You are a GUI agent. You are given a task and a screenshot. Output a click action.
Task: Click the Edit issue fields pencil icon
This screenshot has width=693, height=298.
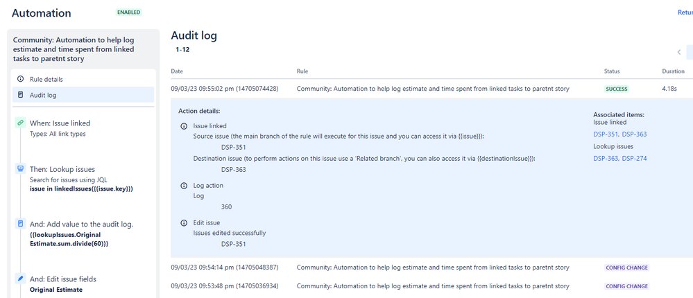click(20, 279)
